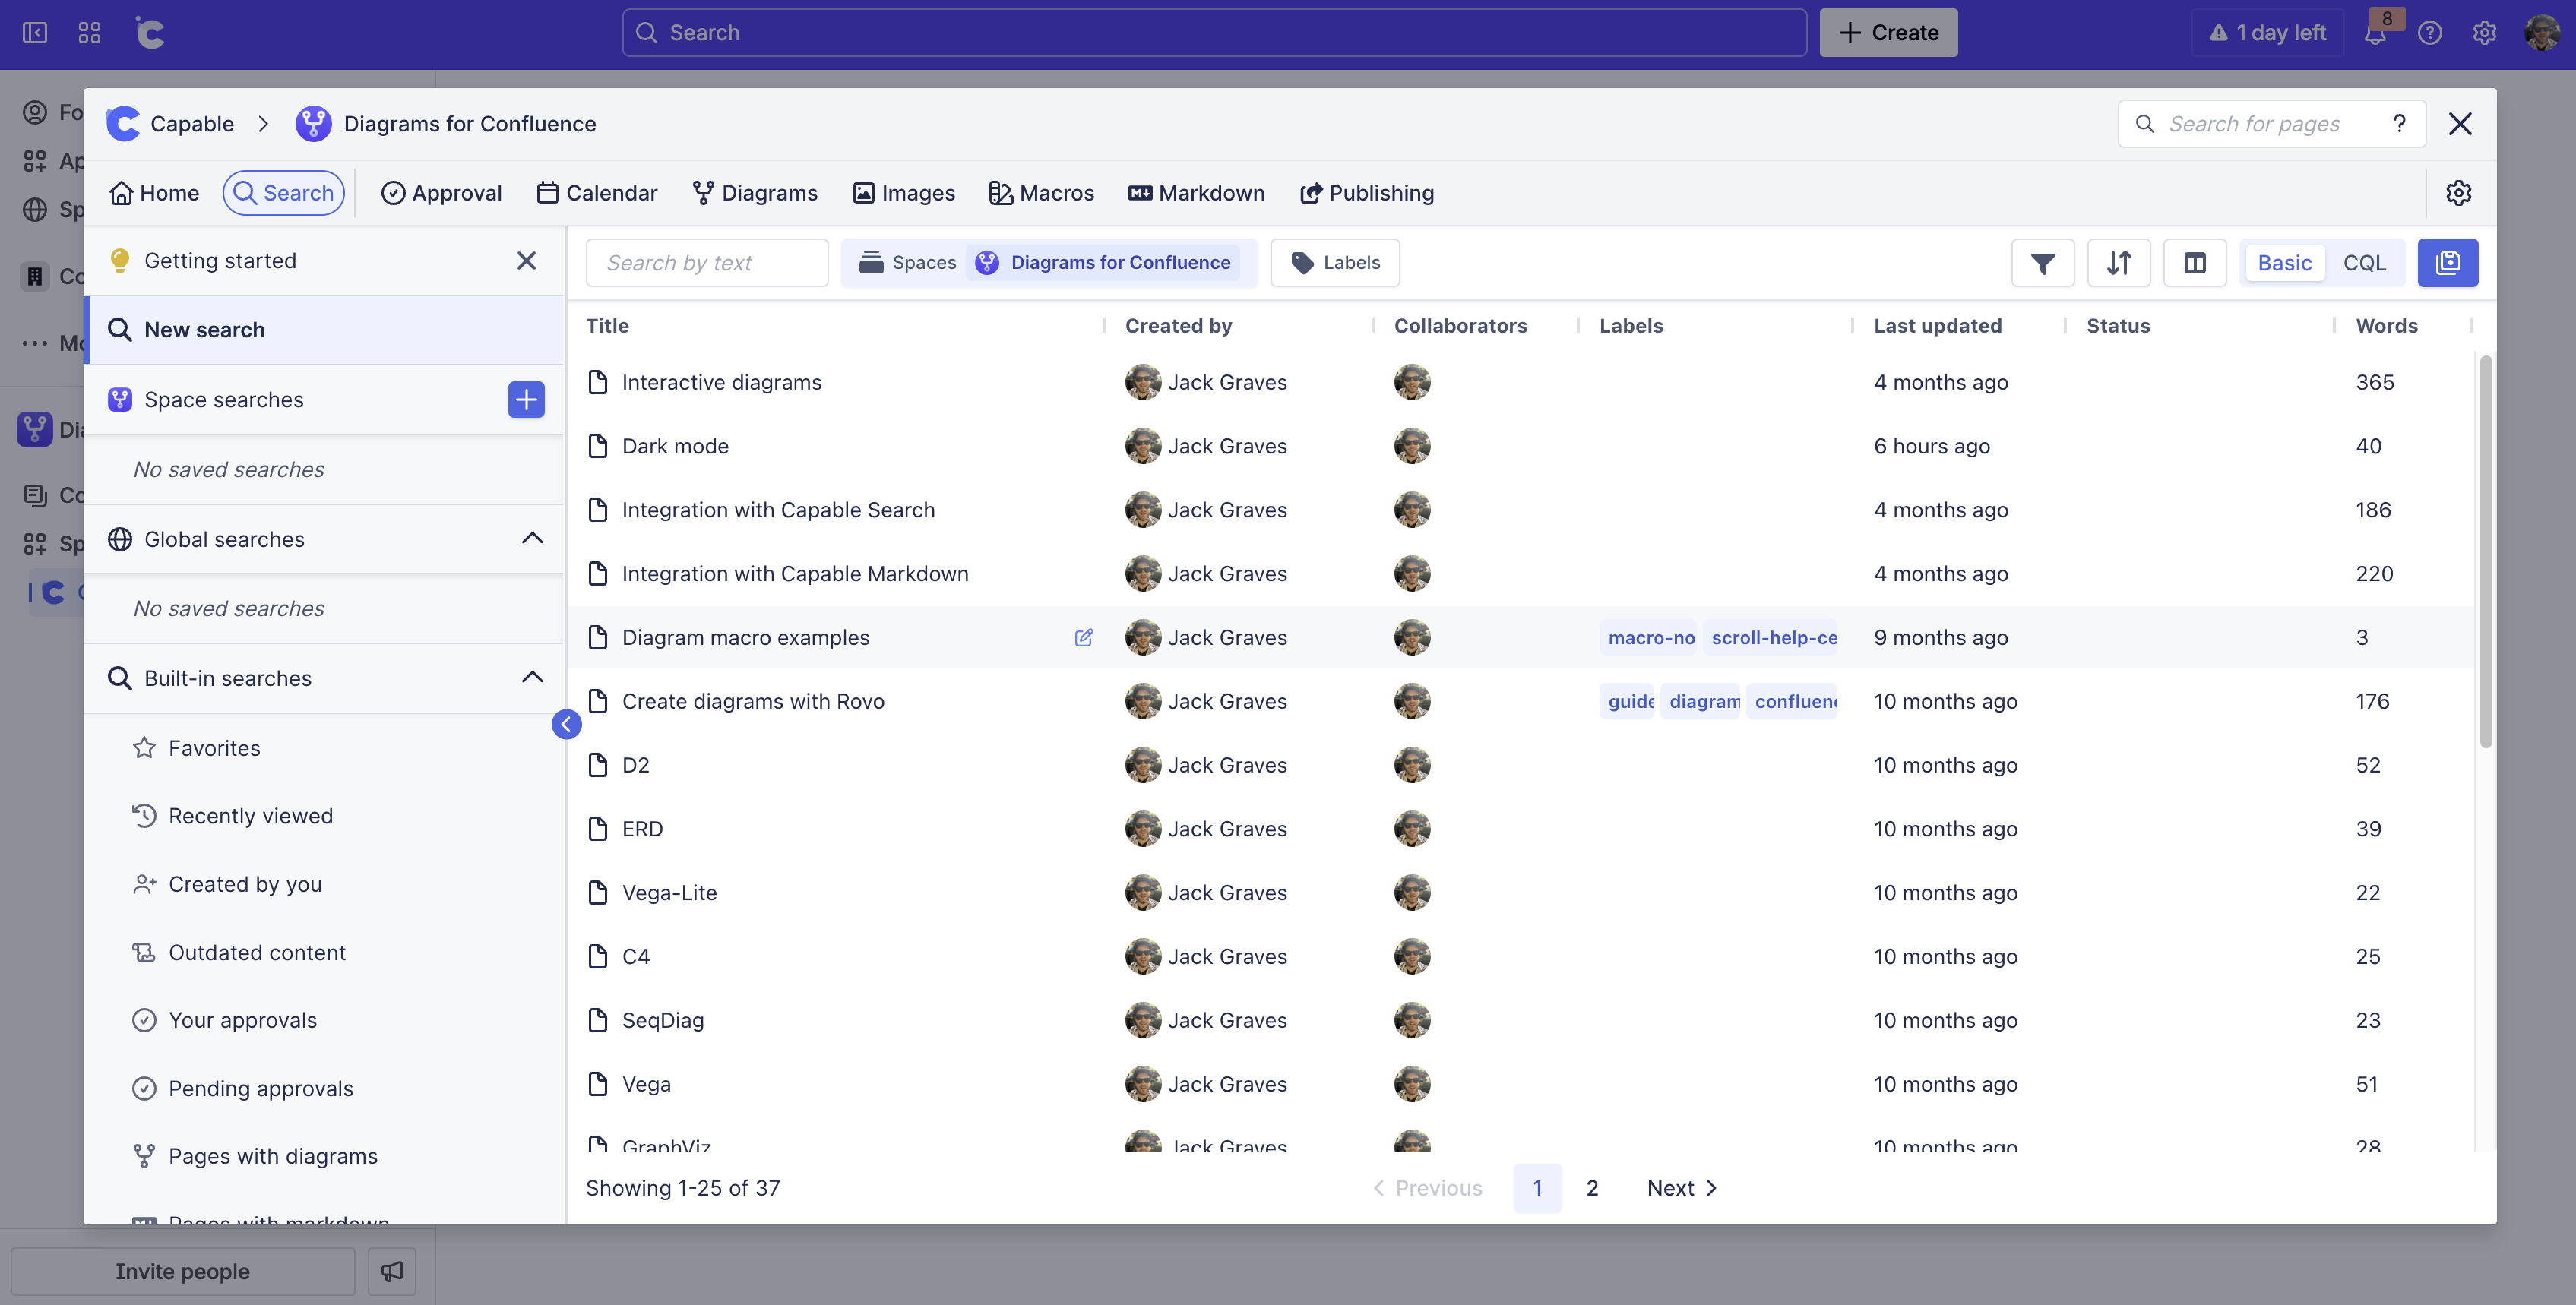The height and width of the screenshot is (1305, 2576).
Task: Collapse the Built-in searches section
Action: tap(531, 677)
